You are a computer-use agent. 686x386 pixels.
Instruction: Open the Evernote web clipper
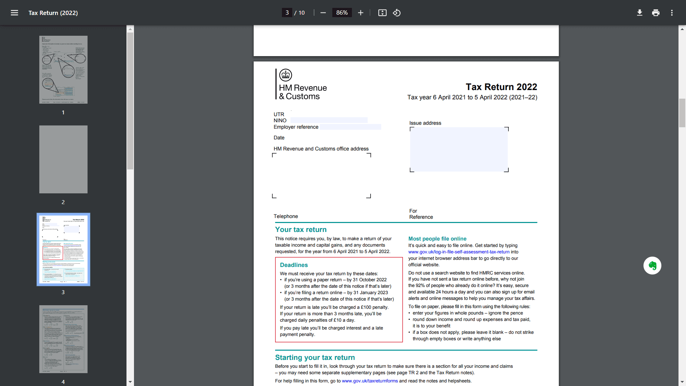(x=652, y=266)
